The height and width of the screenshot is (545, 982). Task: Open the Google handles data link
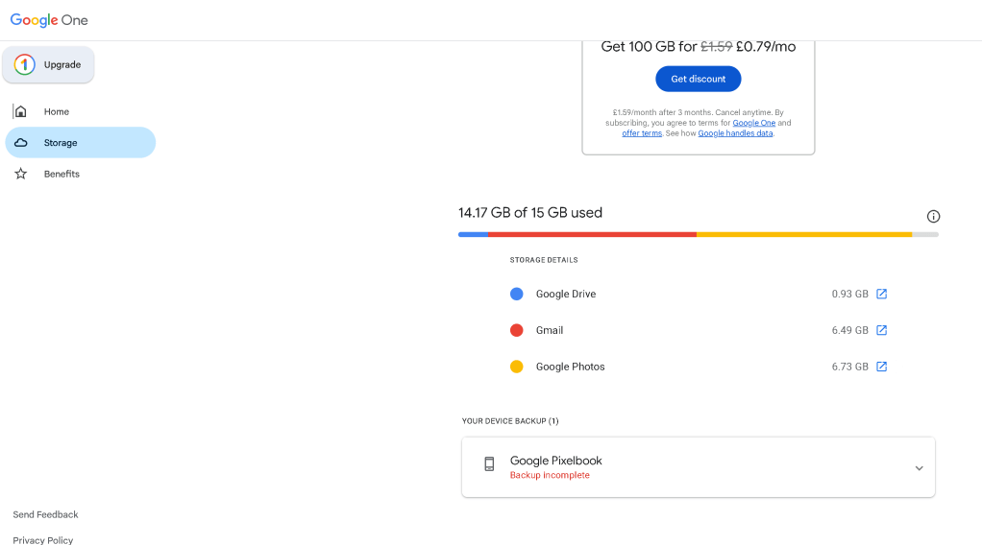735,133
